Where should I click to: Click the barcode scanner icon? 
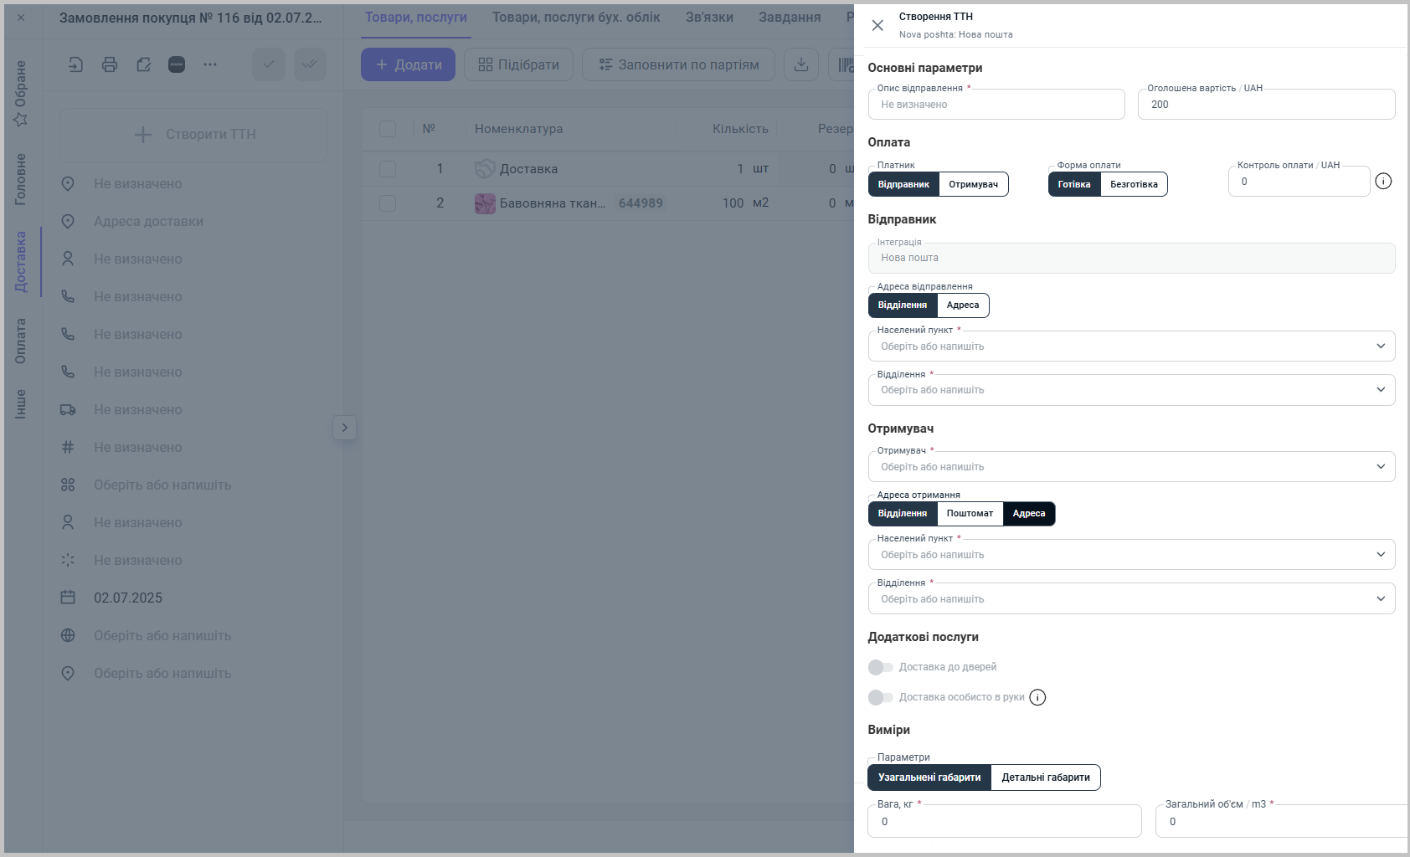845,64
